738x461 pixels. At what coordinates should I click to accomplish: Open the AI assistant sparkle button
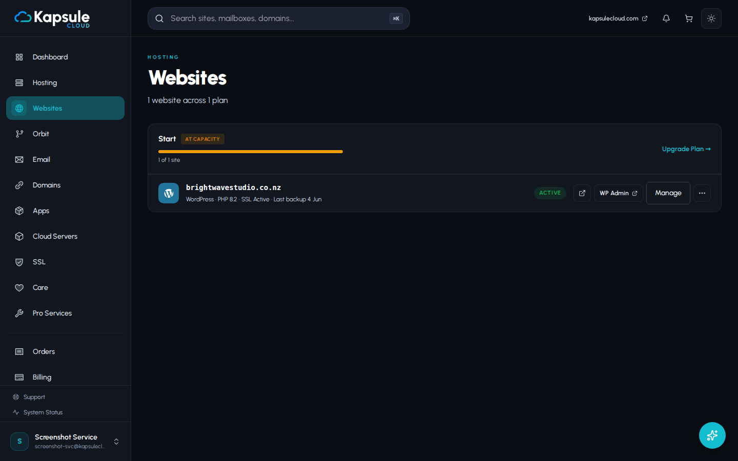pos(712,435)
